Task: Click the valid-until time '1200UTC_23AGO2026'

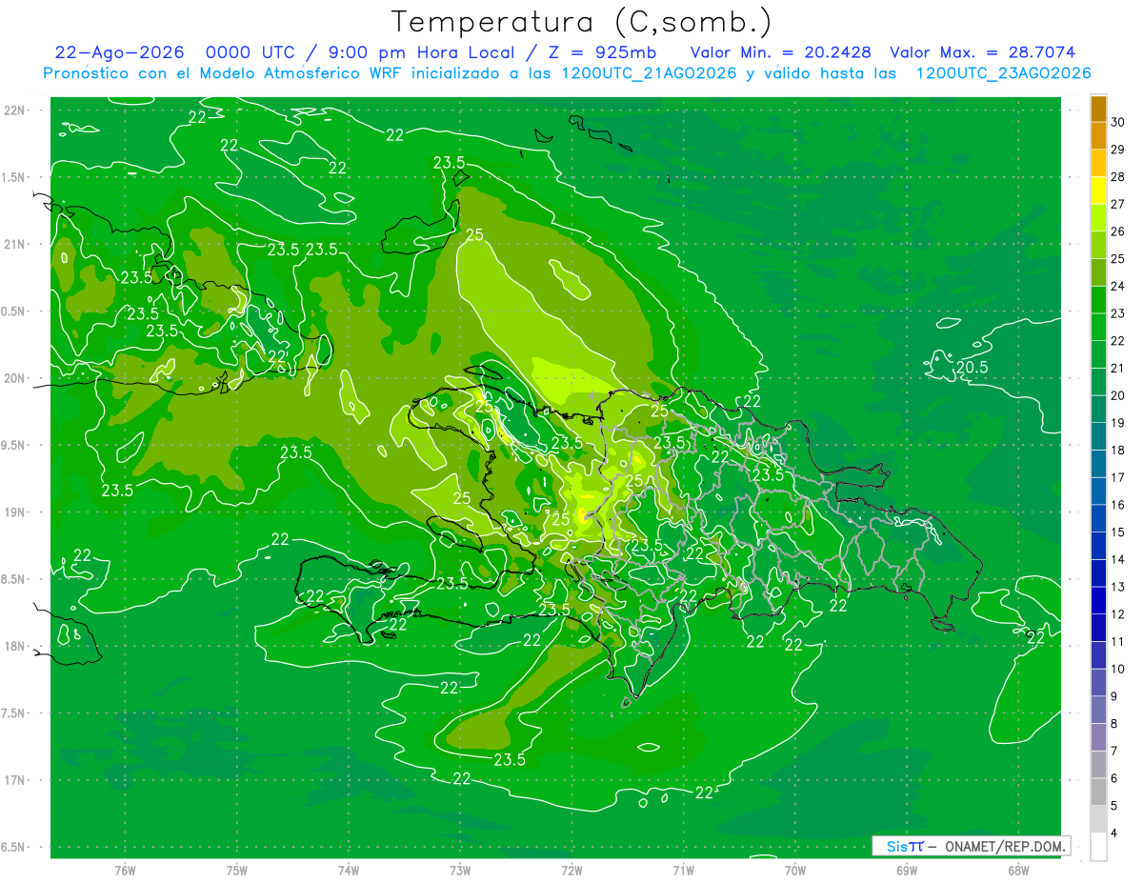Action: click(x=1003, y=73)
